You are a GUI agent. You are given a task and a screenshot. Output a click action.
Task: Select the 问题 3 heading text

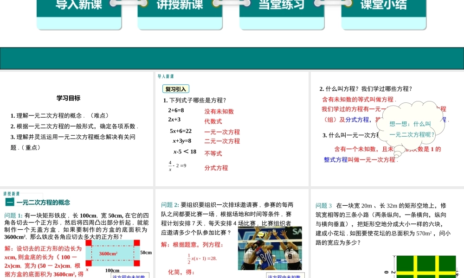(x=324, y=205)
